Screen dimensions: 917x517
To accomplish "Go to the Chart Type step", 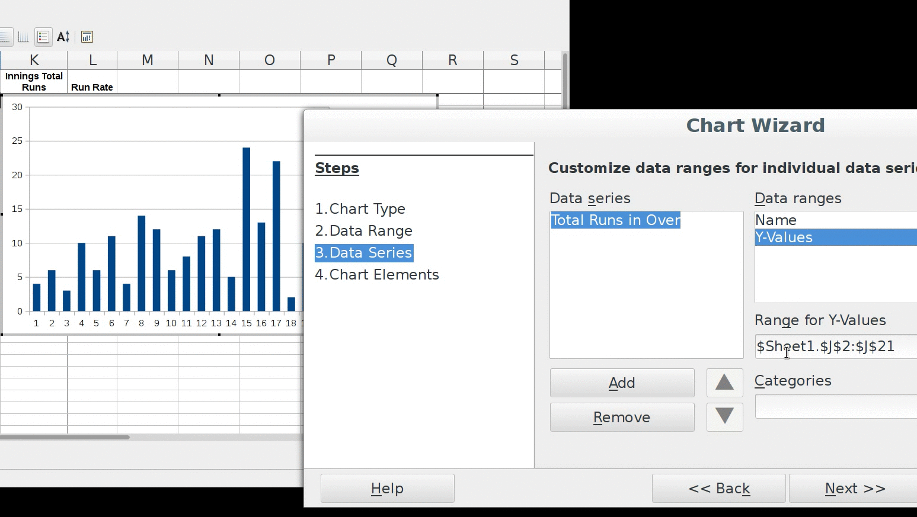I will [360, 209].
